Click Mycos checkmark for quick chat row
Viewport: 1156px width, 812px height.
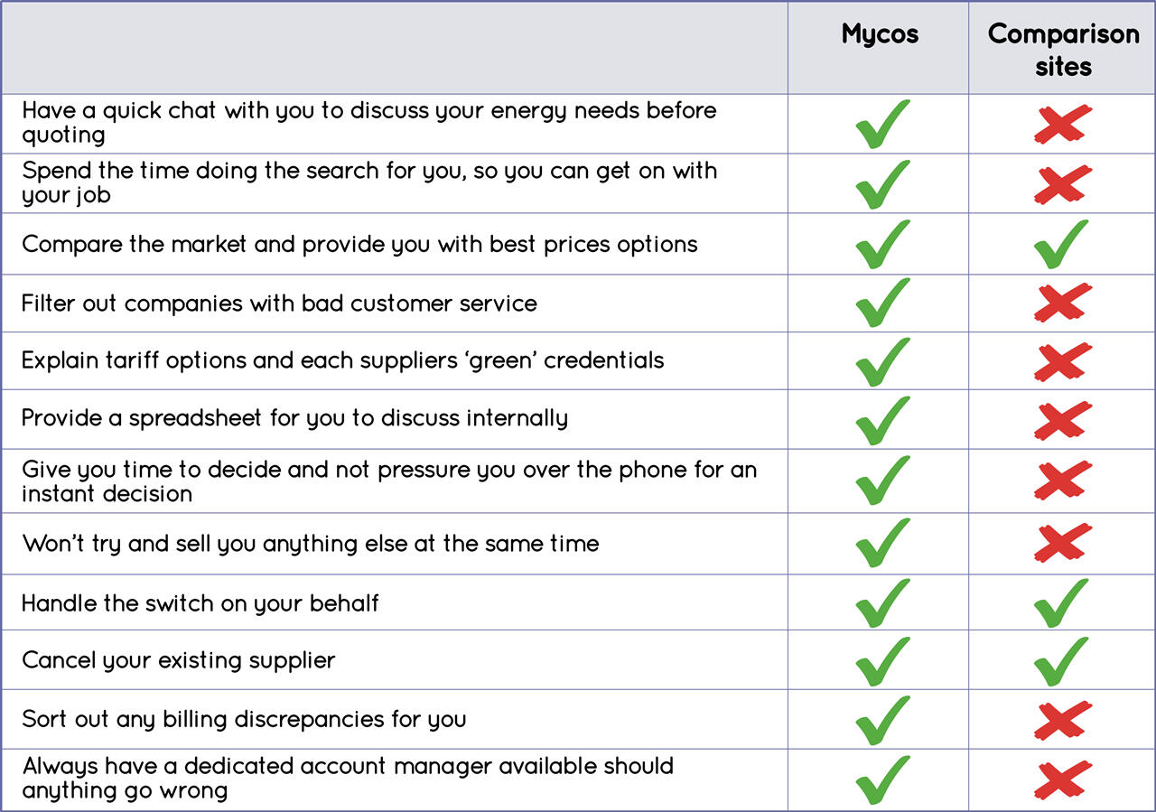click(x=881, y=125)
